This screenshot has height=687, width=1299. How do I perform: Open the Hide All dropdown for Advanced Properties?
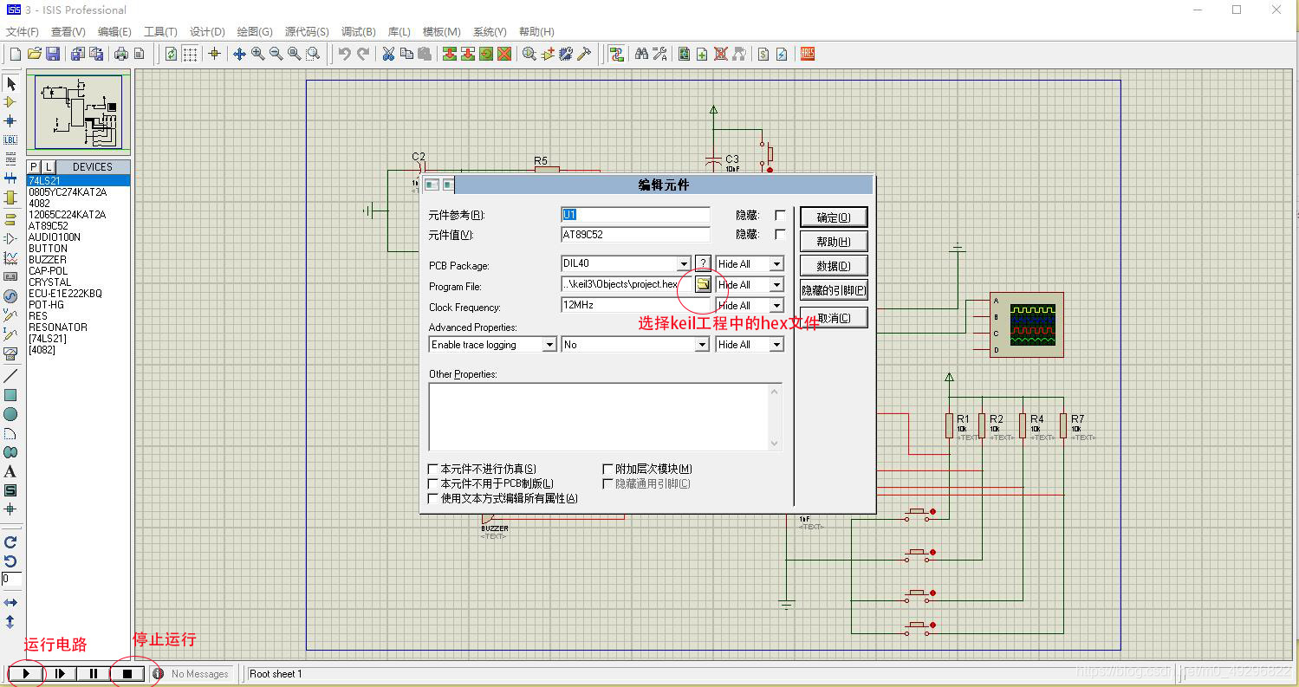(x=776, y=344)
